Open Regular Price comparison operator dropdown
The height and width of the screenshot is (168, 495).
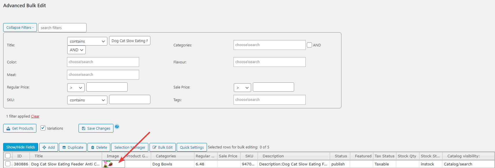coord(76,88)
